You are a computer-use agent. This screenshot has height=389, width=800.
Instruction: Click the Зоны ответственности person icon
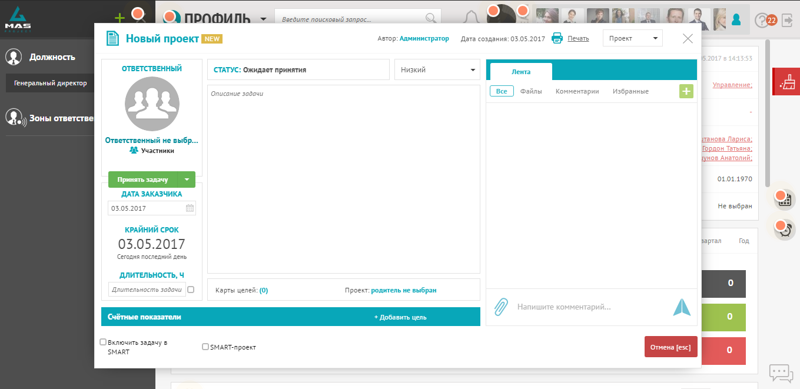coord(15,118)
